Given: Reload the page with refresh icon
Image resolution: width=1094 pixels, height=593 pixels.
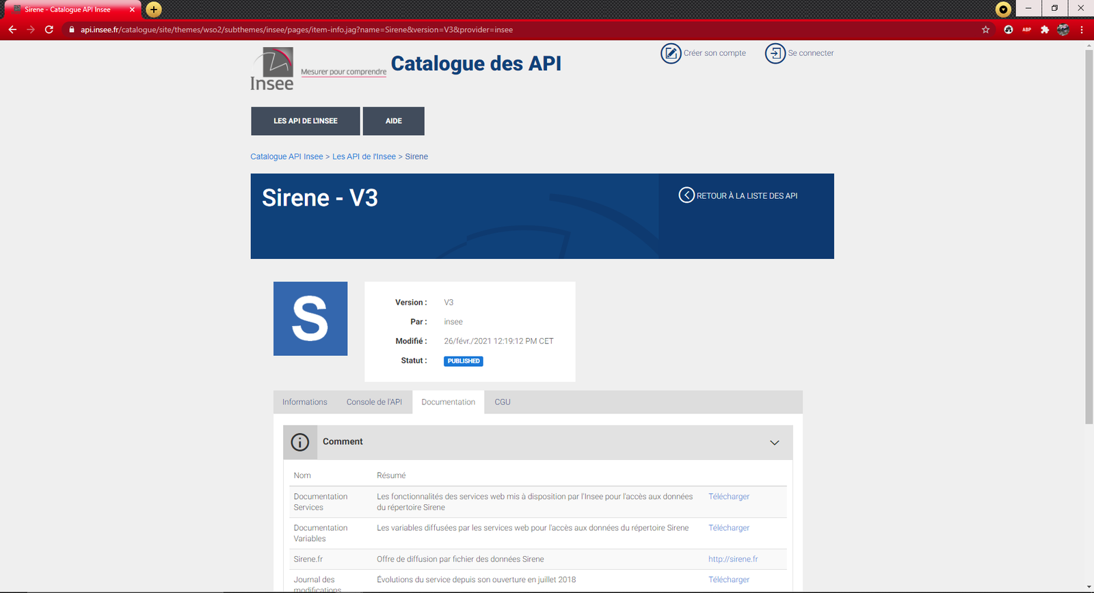Looking at the screenshot, I should click(x=49, y=29).
